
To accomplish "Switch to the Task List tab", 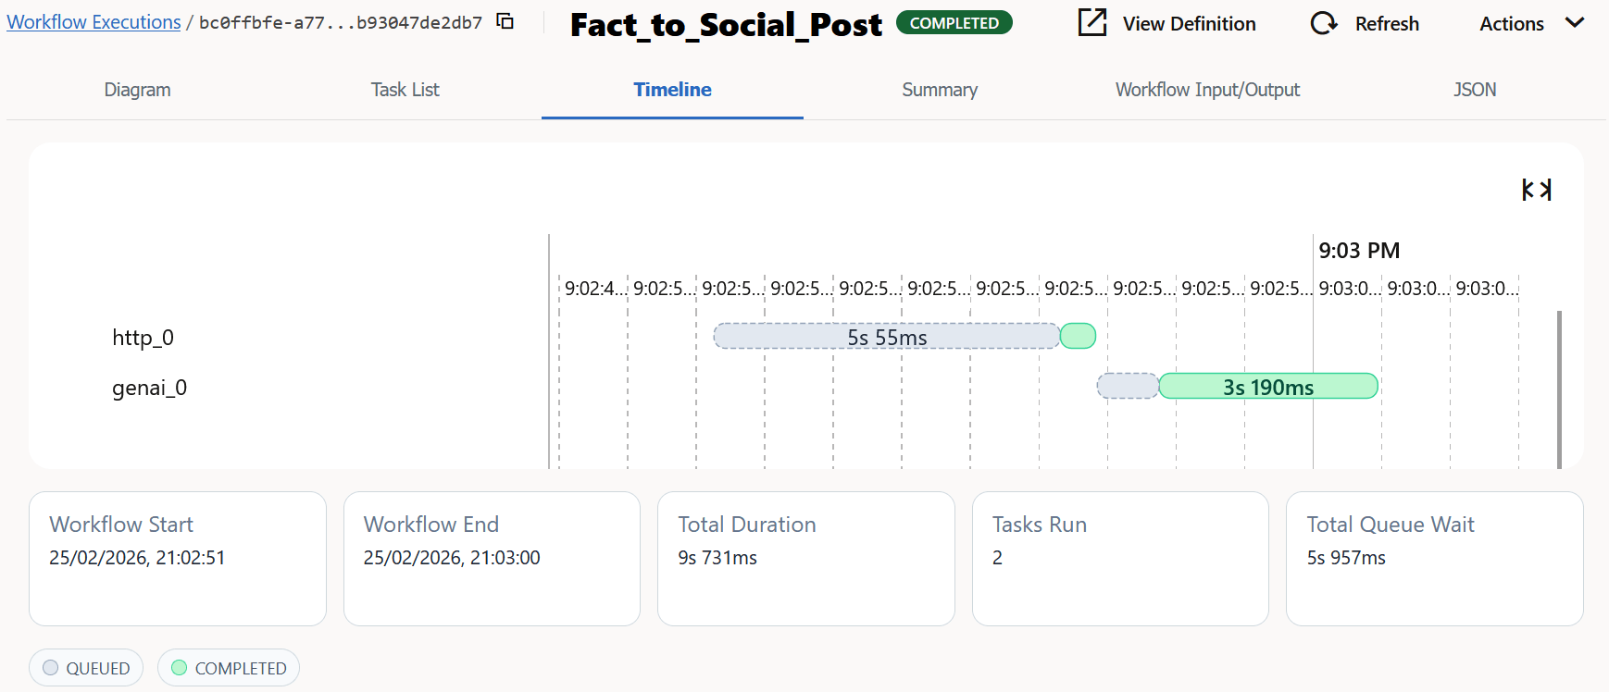I will 405,90.
